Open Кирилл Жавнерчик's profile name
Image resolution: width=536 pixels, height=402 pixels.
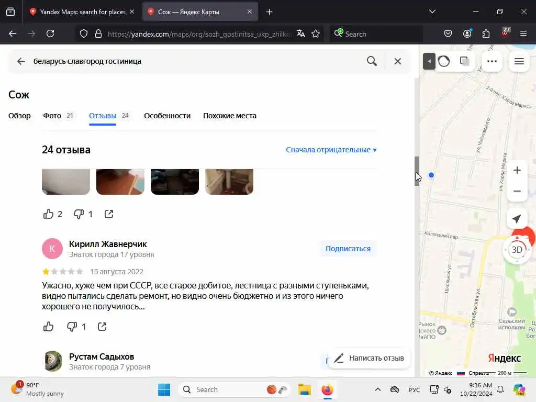click(x=108, y=244)
